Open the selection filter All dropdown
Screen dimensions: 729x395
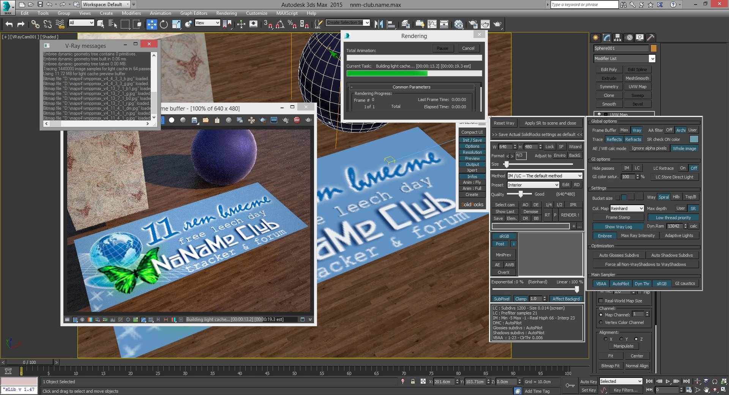[81, 23]
